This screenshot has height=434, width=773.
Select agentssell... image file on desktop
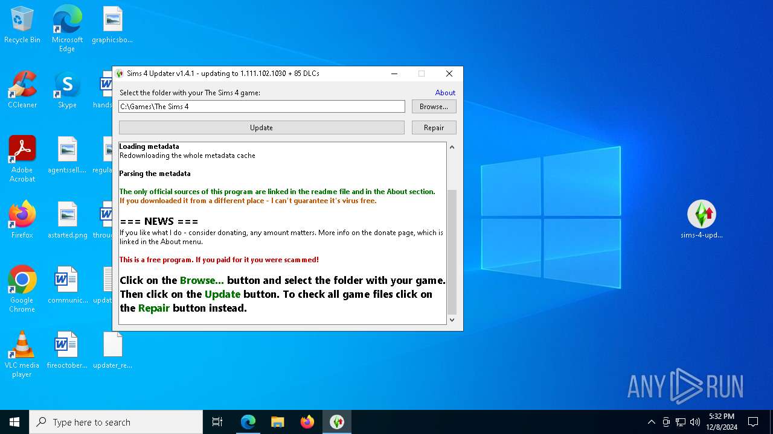(x=67, y=156)
